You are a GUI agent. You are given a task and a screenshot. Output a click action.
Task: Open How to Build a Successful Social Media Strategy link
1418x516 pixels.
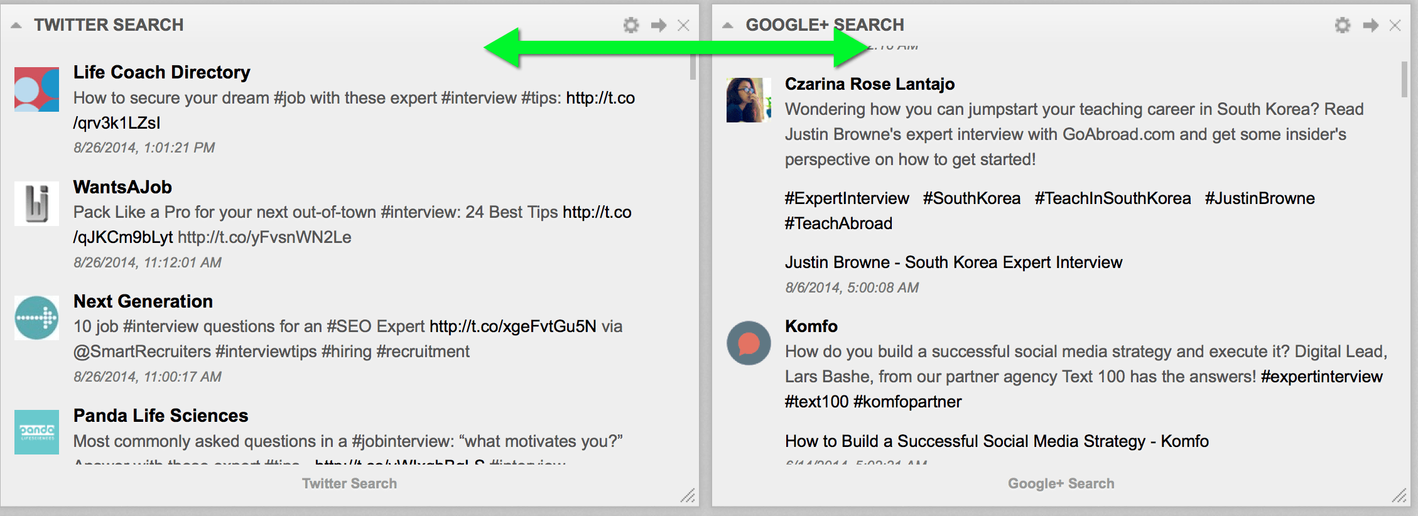click(997, 441)
